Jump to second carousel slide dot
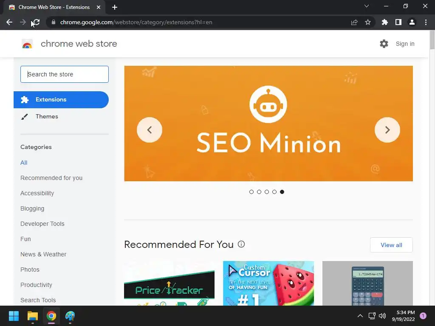Image resolution: width=435 pixels, height=326 pixels. click(259, 192)
